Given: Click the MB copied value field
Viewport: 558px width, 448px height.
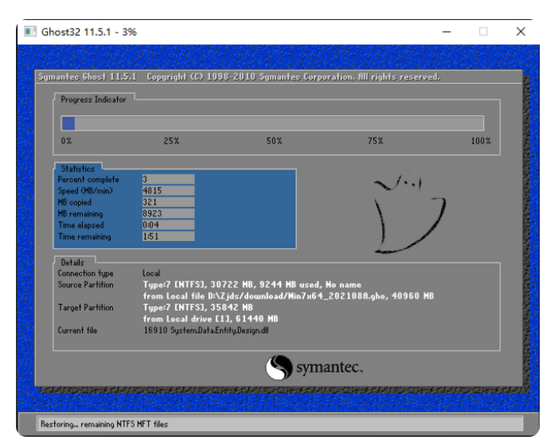Looking at the screenshot, I should (x=168, y=203).
